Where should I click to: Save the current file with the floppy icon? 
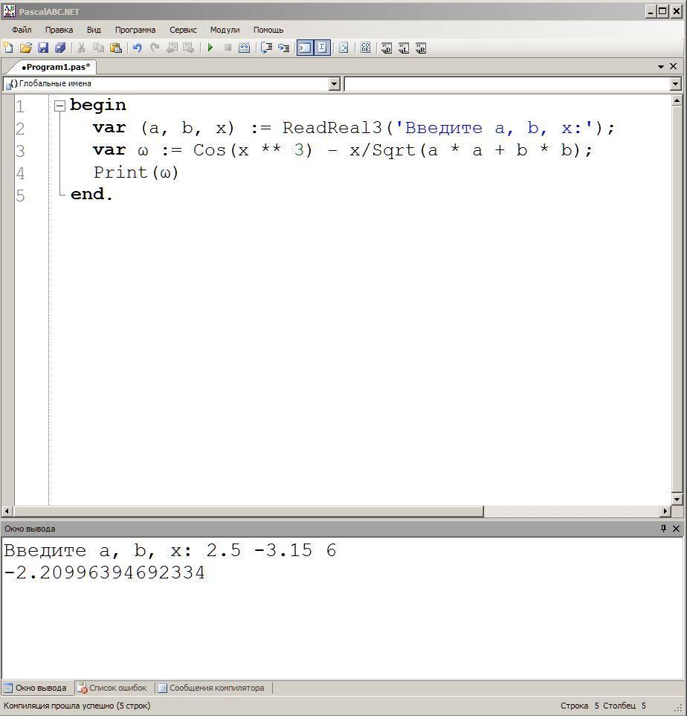tap(43, 48)
